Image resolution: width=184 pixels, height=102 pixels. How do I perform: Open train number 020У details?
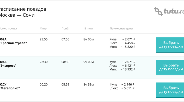pos(3,84)
